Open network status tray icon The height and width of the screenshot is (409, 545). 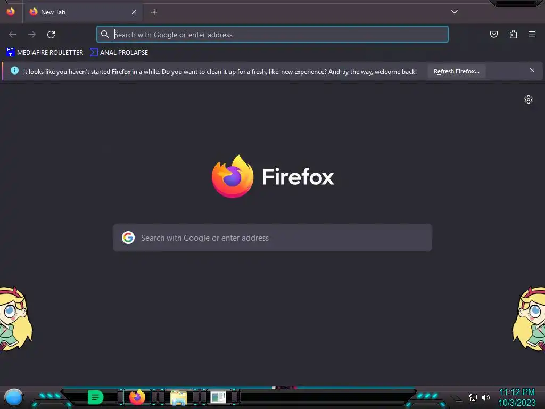pos(473,397)
